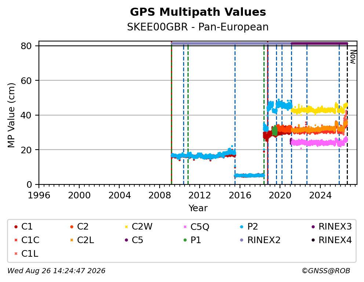Viewport: 364px width, 282px height.
Task: Click the dark purple RINEX3 bar at top
Action: 320,43
